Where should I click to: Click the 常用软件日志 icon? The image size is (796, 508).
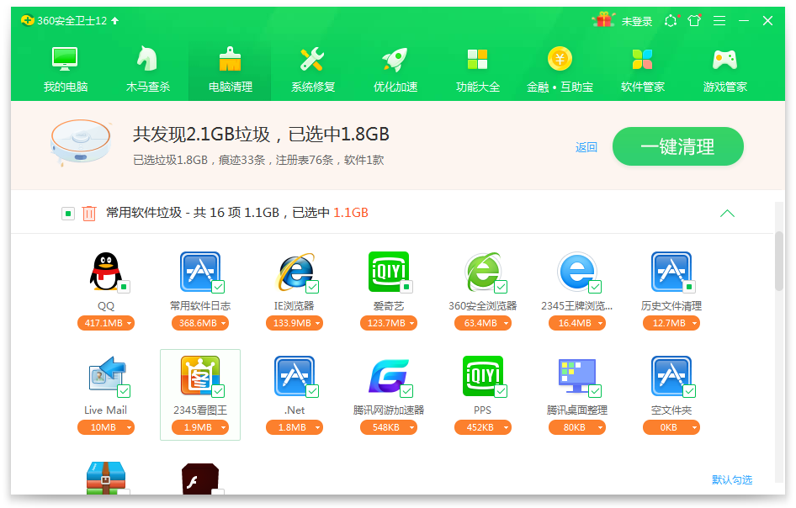200,272
